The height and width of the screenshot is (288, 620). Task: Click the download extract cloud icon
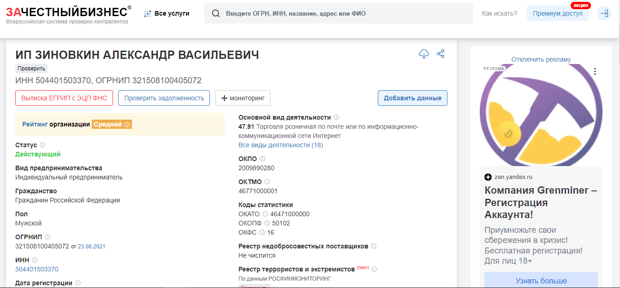[x=424, y=54]
